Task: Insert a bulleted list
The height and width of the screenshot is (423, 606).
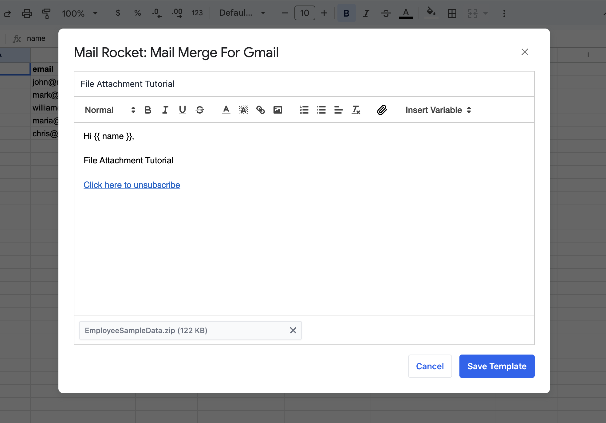Action: pos(321,110)
